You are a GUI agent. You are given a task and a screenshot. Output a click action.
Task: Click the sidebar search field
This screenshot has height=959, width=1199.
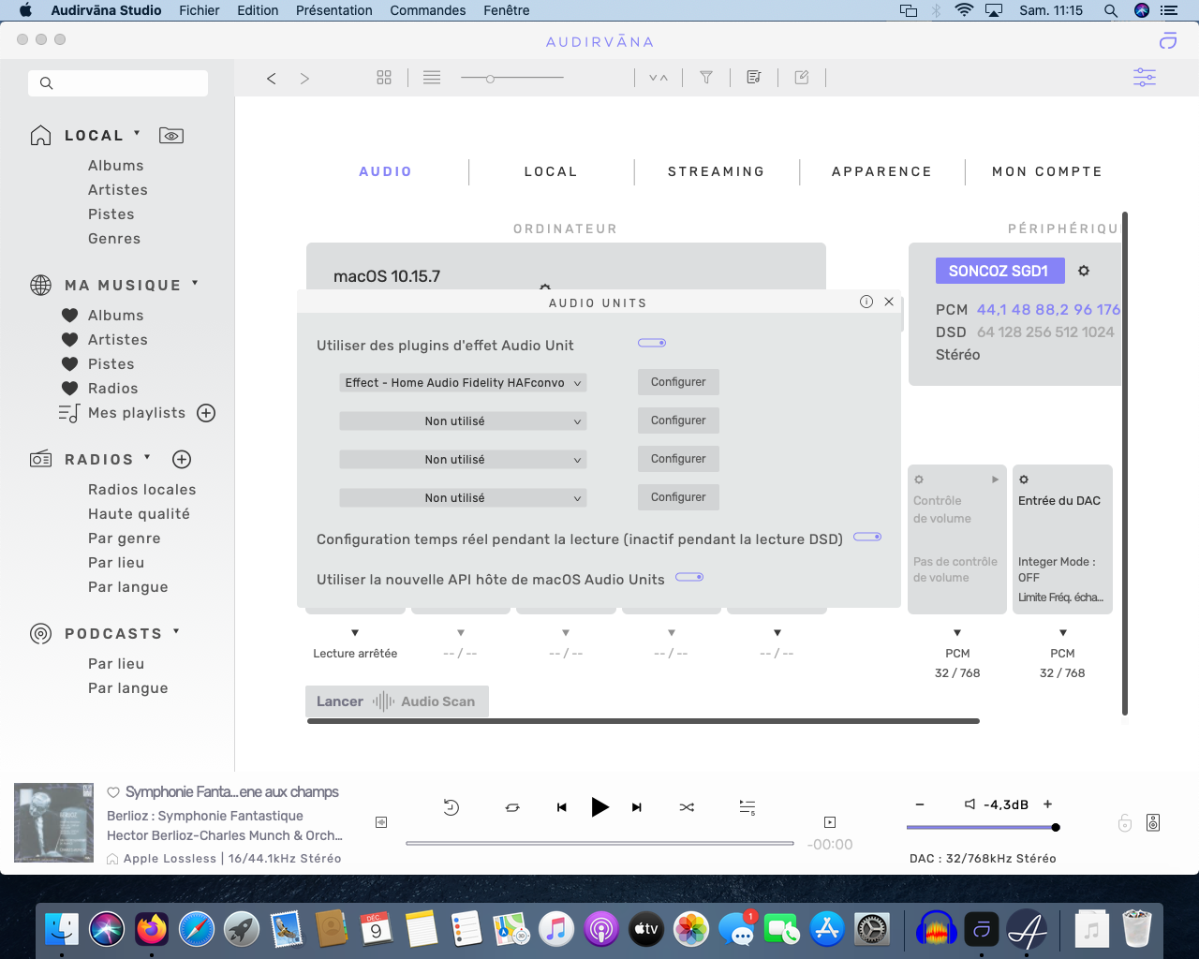click(x=118, y=83)
